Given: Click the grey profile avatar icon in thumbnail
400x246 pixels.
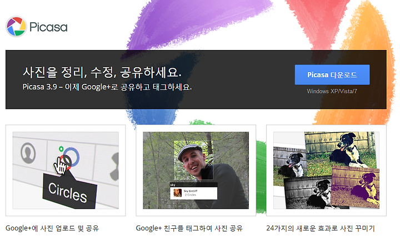Looking at the screenshot, I should click(x=28, y=153).
